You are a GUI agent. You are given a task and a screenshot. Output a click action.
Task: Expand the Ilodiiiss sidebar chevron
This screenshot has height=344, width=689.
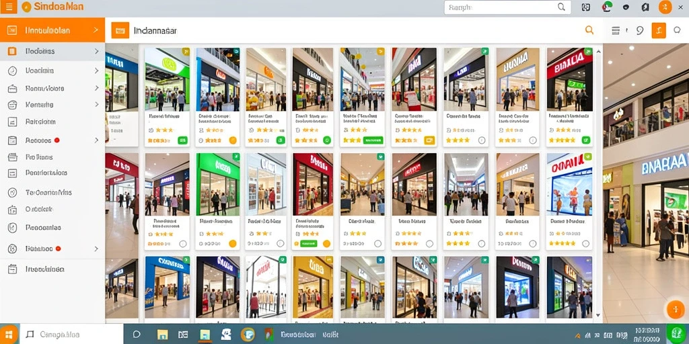[96, 51]
